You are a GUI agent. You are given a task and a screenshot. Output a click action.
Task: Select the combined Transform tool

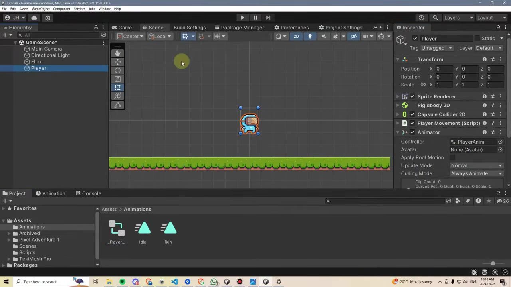117,96
